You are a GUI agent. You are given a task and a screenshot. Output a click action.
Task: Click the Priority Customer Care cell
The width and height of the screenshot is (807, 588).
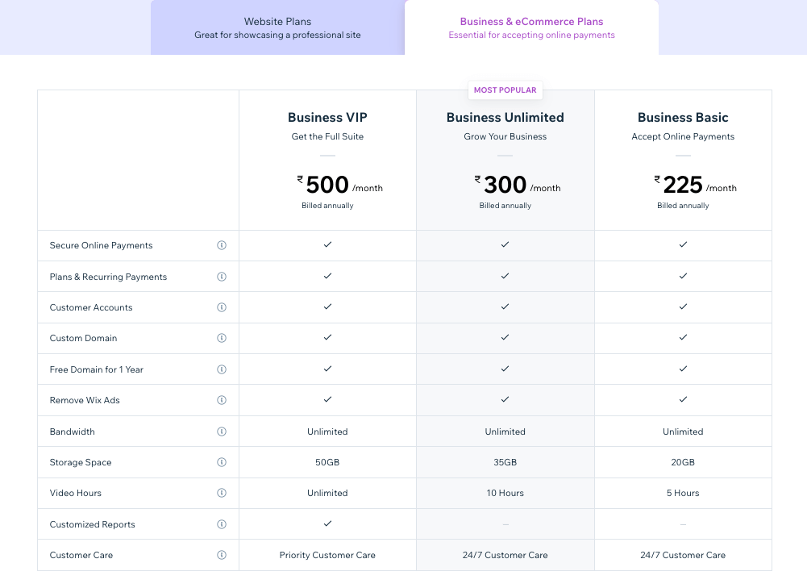pos(327,555)
